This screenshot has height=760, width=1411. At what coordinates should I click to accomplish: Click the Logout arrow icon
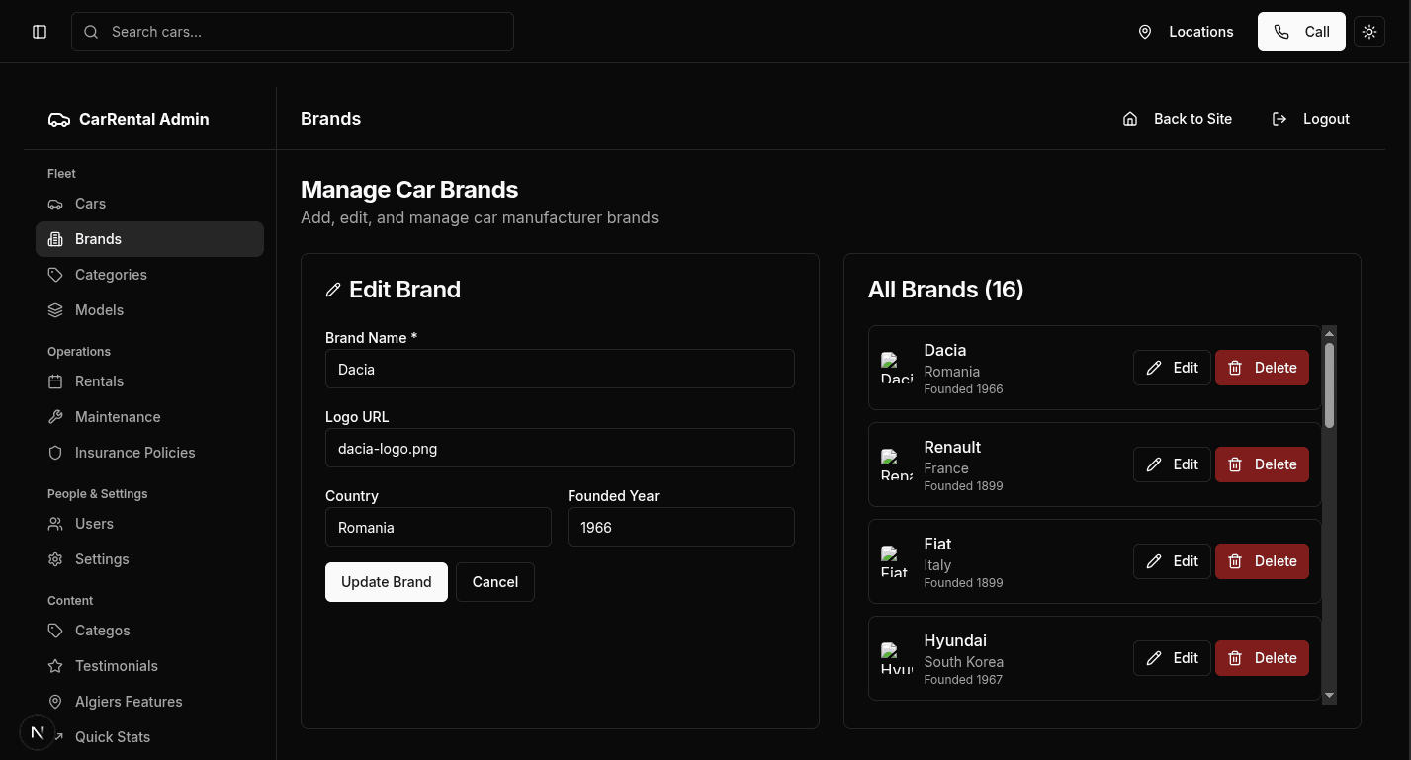1279,119
